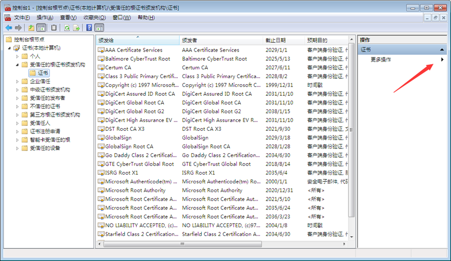Click the 控制台根节点 folder icon
The width and height of the screenshot is (451, 261).
tap(9, 40)
